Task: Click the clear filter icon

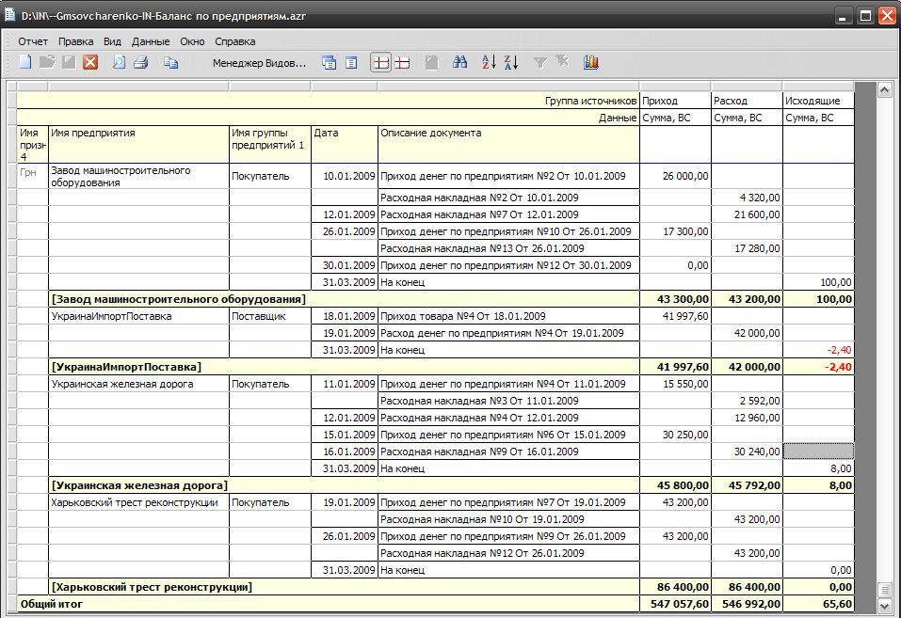Action: (x=563, y=61)
